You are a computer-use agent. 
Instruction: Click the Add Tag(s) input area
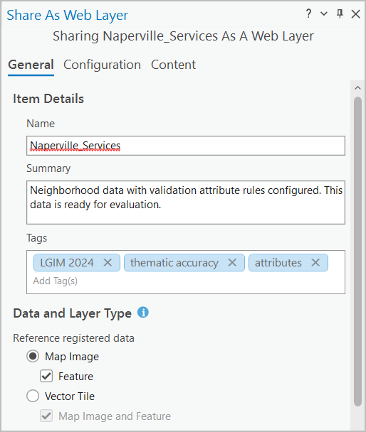tap(56, 281)
